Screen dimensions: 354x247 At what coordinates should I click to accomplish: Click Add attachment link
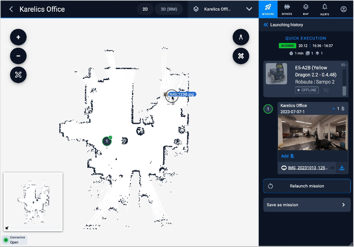(288, 156)
